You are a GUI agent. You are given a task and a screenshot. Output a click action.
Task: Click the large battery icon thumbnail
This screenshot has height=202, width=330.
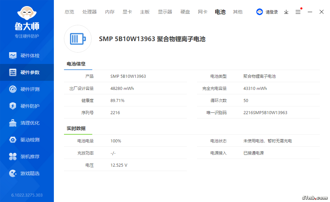pos(78,39)
